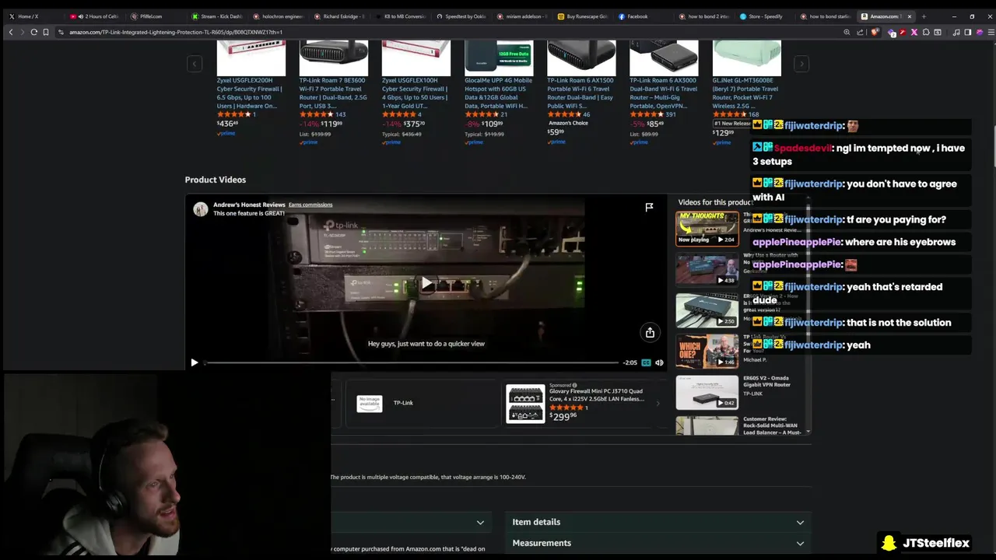Open TP-Link Roam 7 BE3600 product link
996x560 pixels.
[332, 93]
